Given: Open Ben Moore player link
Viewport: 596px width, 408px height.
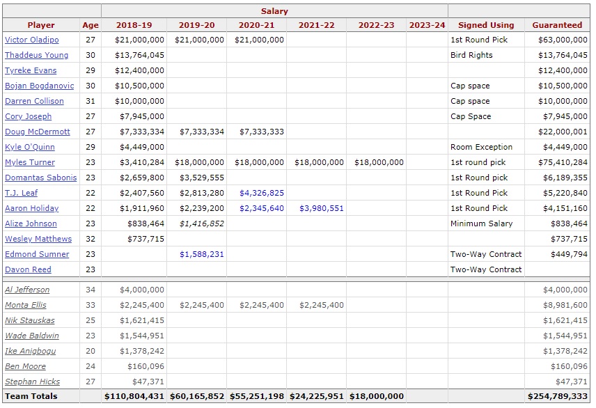Looking at the screenshot, I should (x=26, y=366).
